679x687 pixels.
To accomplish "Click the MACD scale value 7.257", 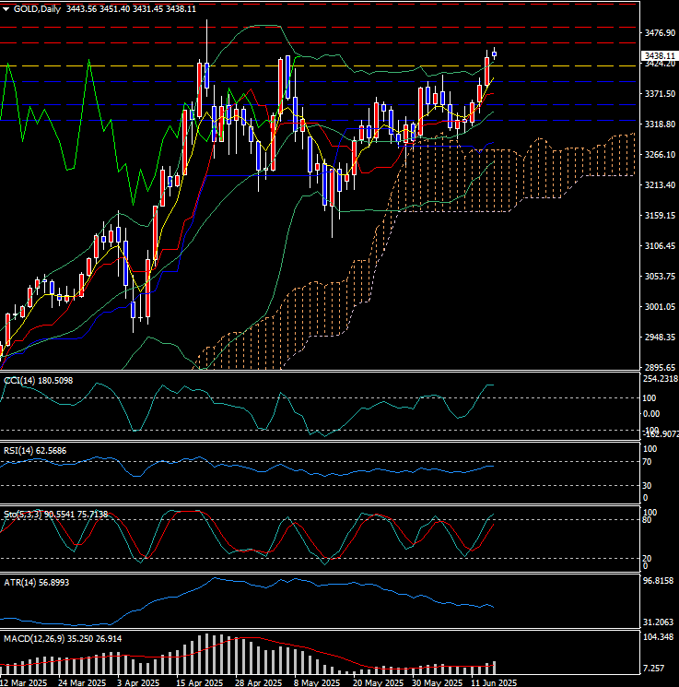I will [653, 669].
